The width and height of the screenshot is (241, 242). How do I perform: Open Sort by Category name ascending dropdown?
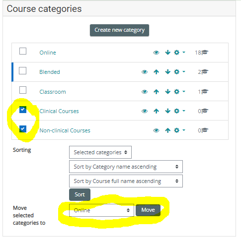point(126,167)
